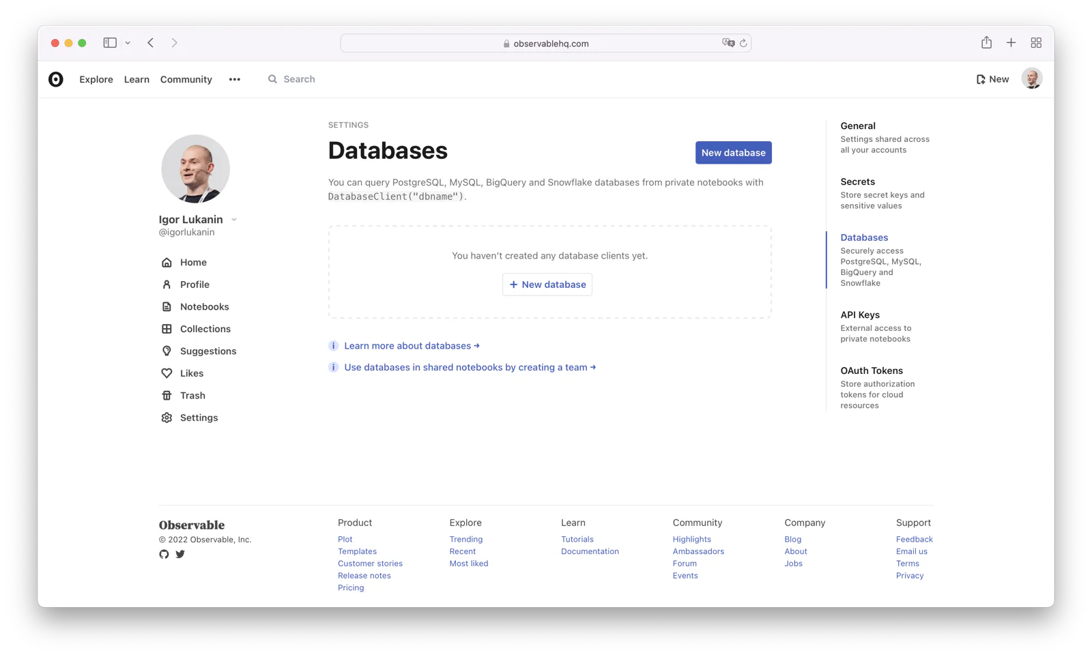
Task: Open Blog footer link
Action: [792, 539]
